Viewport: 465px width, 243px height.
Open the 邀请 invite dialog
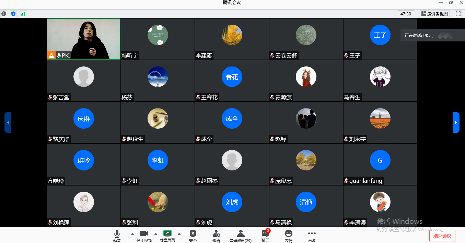click(x=216, y=236)
